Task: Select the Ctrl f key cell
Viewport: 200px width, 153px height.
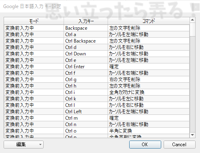Action: (86, 73)
